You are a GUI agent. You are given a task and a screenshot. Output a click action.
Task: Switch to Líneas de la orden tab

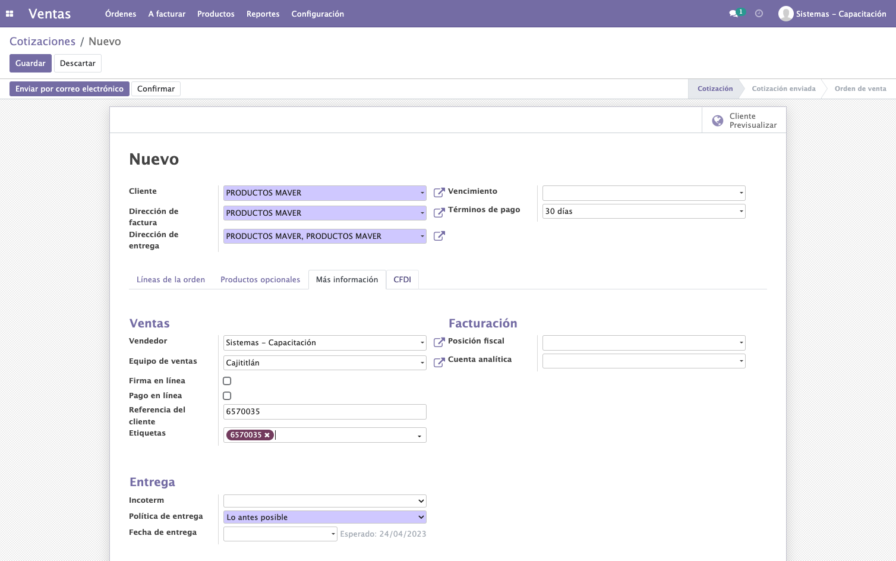(171, 279)
